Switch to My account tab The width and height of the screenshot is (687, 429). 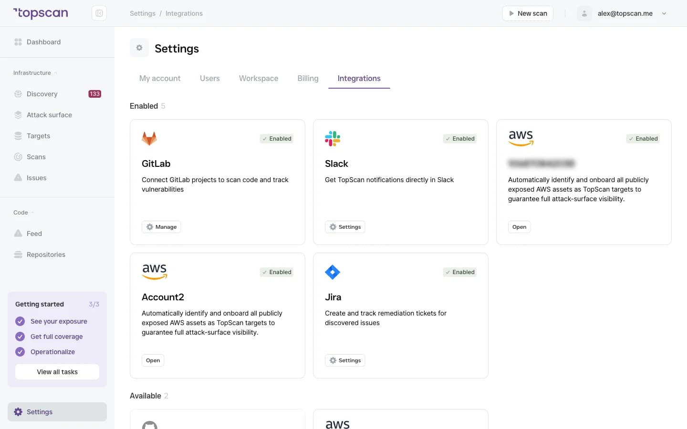coord(160,78)
